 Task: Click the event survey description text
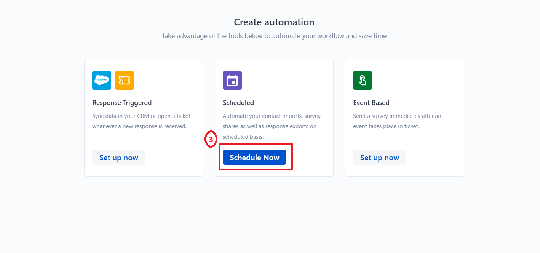point(397,121)
